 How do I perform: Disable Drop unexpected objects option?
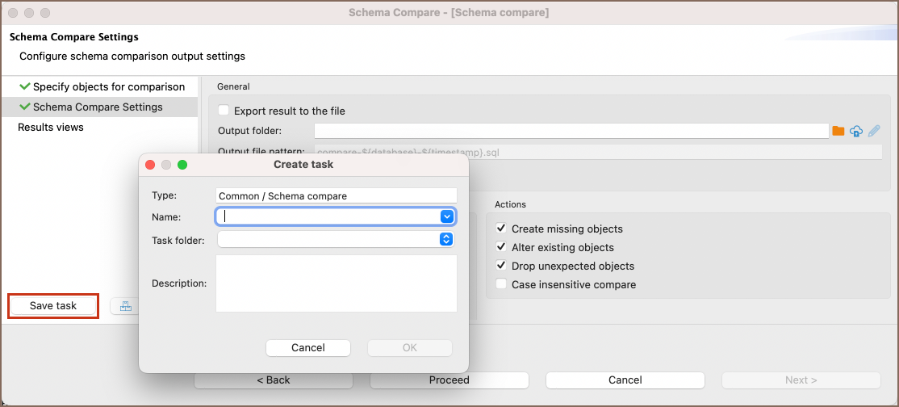(x=501, y=266)
